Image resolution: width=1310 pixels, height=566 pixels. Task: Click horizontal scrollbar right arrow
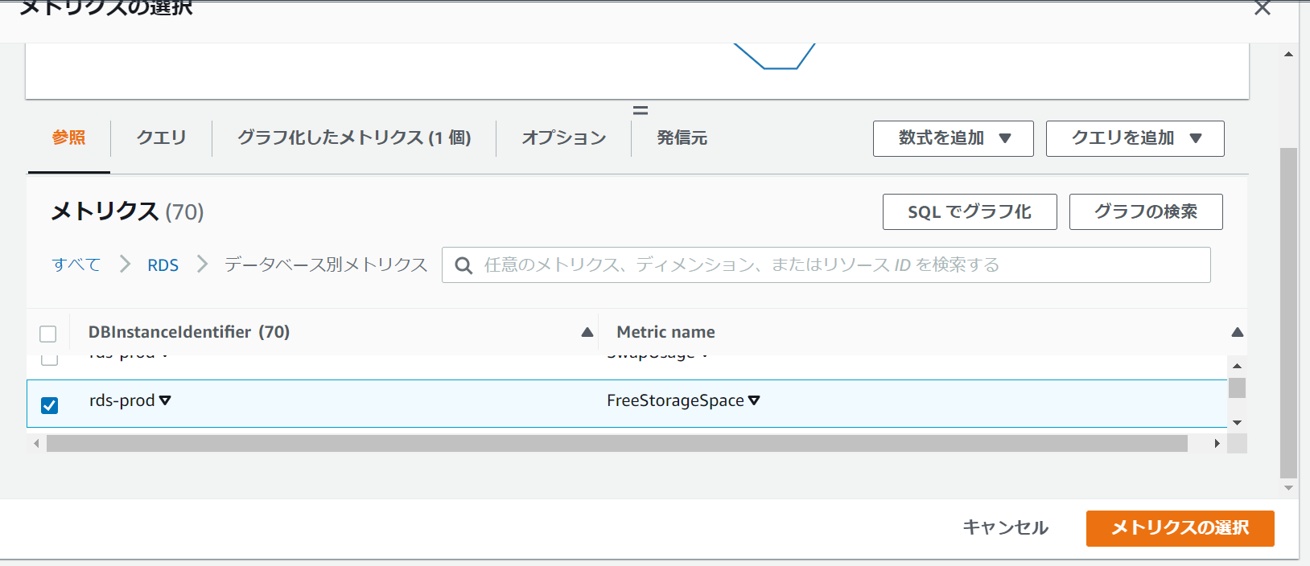[1217, 443]
